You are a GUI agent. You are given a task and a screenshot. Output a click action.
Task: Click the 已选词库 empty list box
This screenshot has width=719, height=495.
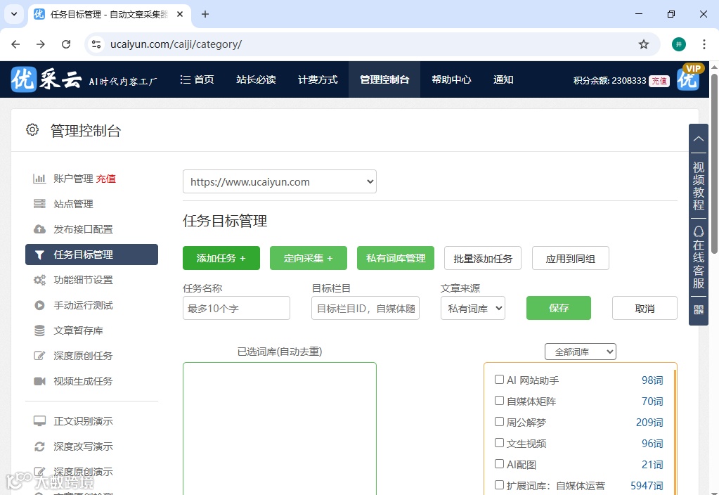point(280,428)
